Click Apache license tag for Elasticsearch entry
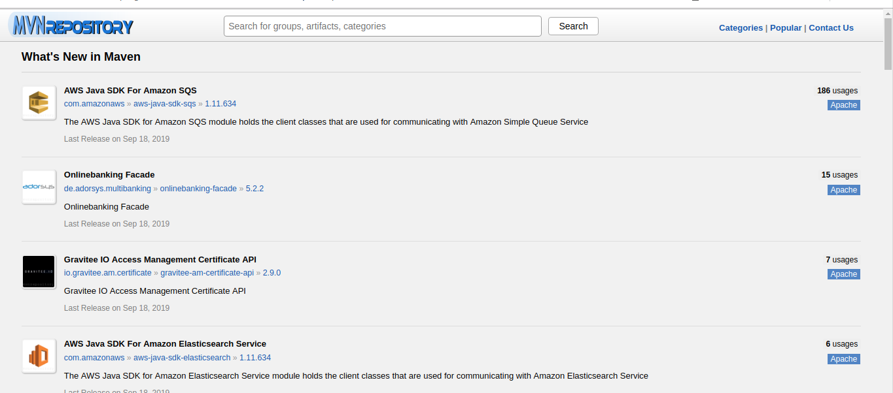Viewport: 893px width, 393px height. tap(844, 359)
